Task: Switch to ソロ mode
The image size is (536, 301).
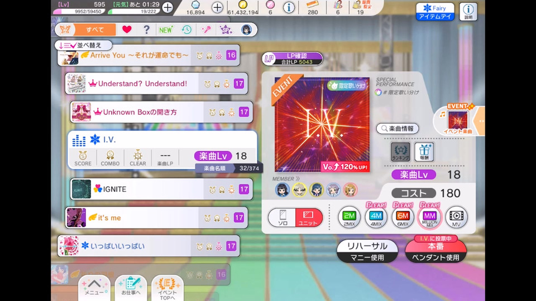Action: coord(283,217)
